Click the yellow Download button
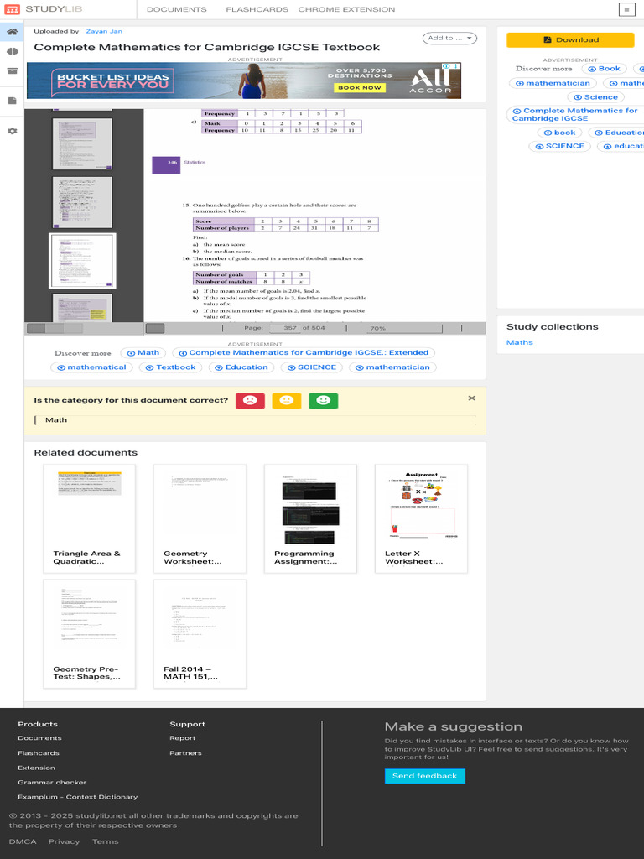 pos(570,40)
